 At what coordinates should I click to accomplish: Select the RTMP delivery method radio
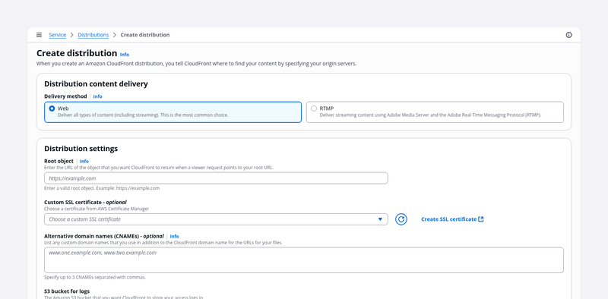[314, 109]
